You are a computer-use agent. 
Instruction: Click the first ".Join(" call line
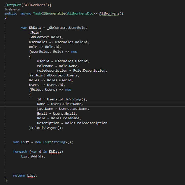point(35,32)
